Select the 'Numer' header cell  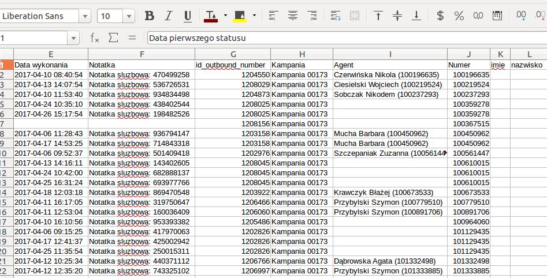pyautogui.click(x=469, y=65)
